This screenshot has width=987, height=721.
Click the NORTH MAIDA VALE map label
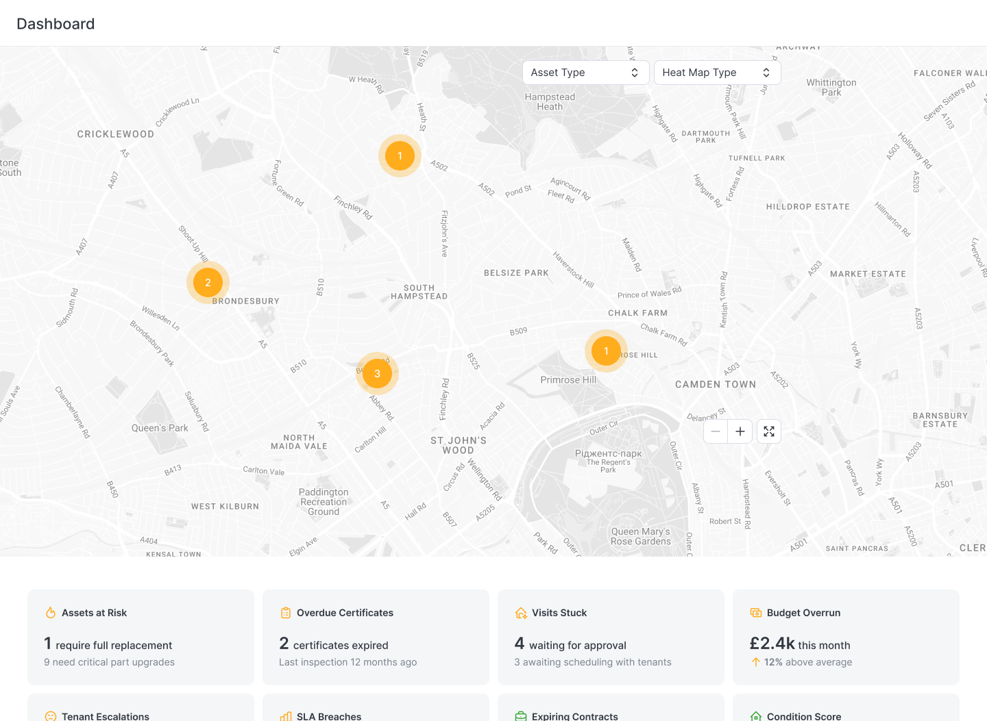(299, 442)
